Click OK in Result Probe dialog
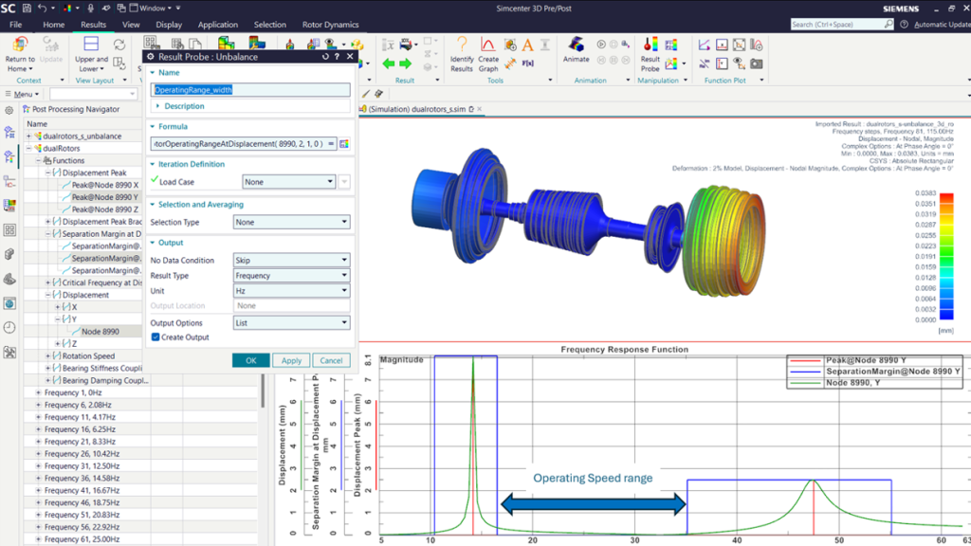The image size is (971, 546). [250, 360]
